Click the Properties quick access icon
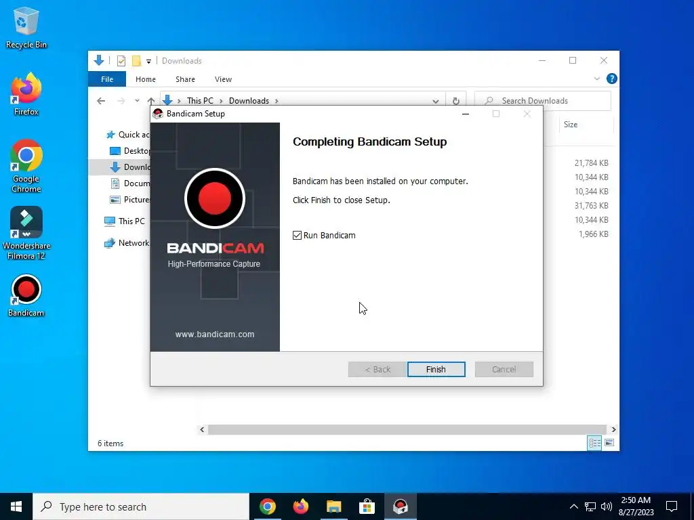694x520 pixels. click(x=121, y=60)
